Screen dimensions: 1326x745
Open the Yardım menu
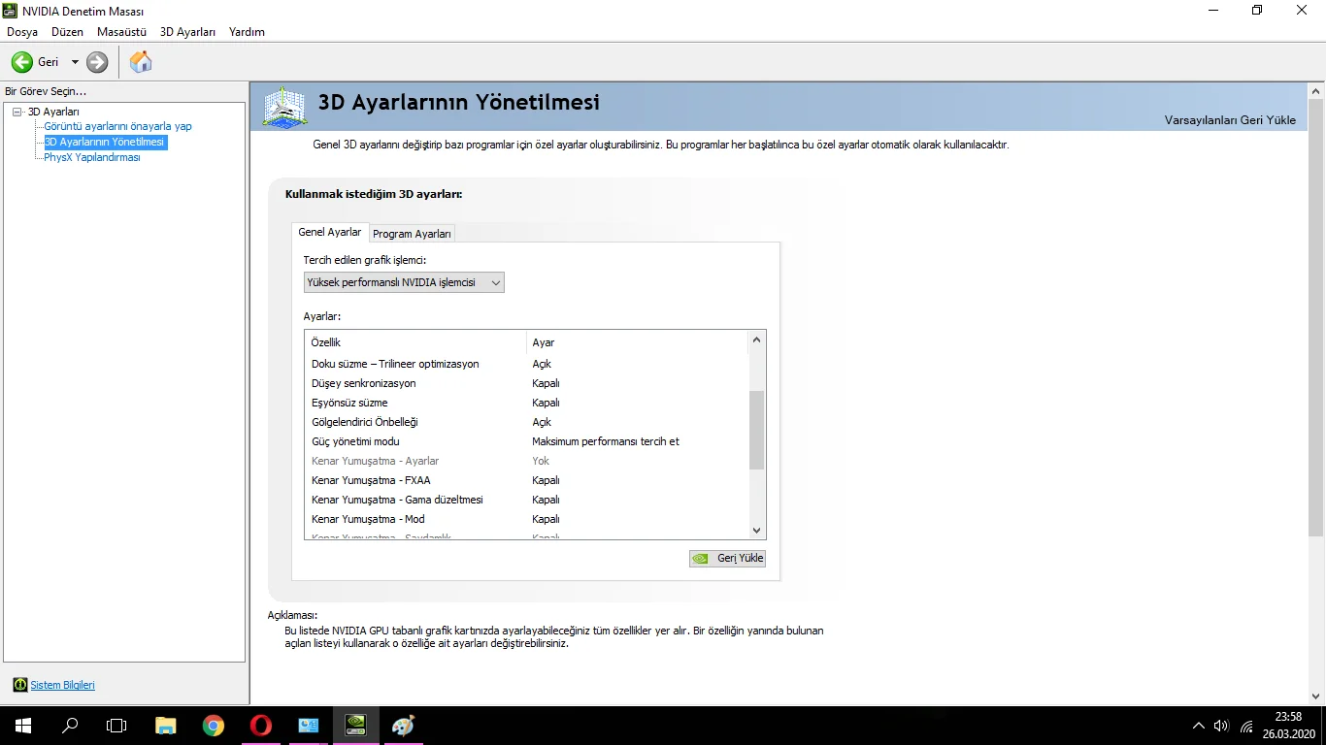coord(247,32)
